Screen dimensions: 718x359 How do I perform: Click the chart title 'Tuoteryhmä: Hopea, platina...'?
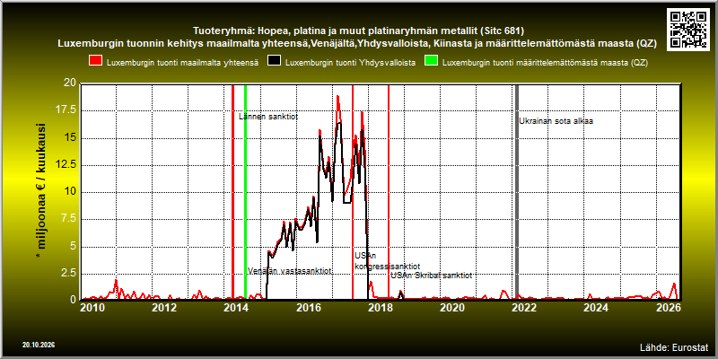click(x=358, y=31)
